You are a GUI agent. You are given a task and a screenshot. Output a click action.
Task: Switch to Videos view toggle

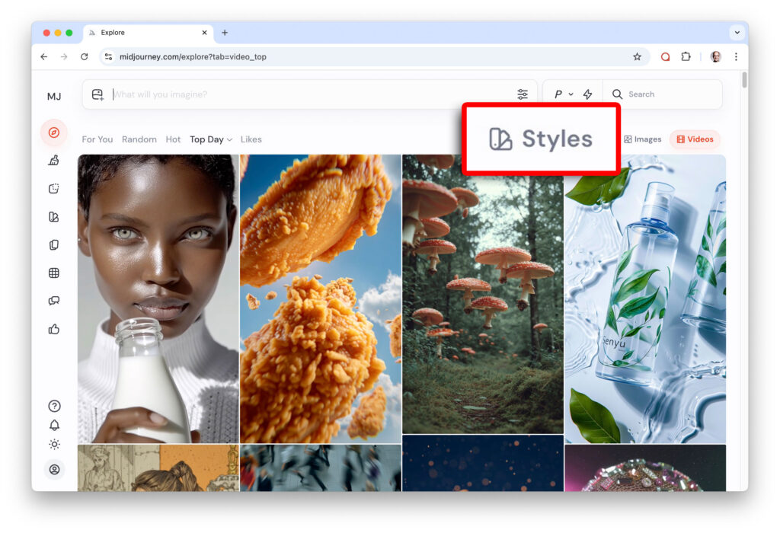point(695,139)
